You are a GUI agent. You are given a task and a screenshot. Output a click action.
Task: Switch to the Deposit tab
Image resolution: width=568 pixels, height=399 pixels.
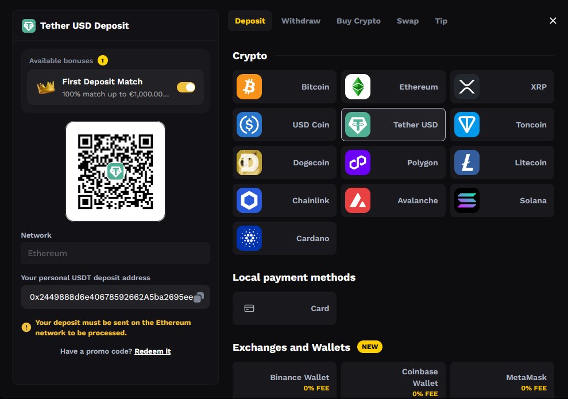click(x=250, y=21)
